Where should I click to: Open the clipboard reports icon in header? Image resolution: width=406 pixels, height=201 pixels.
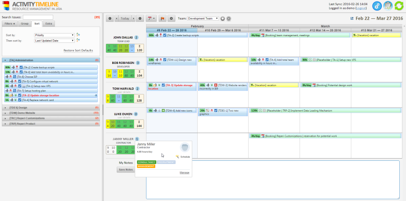click(x=388, y=6)
